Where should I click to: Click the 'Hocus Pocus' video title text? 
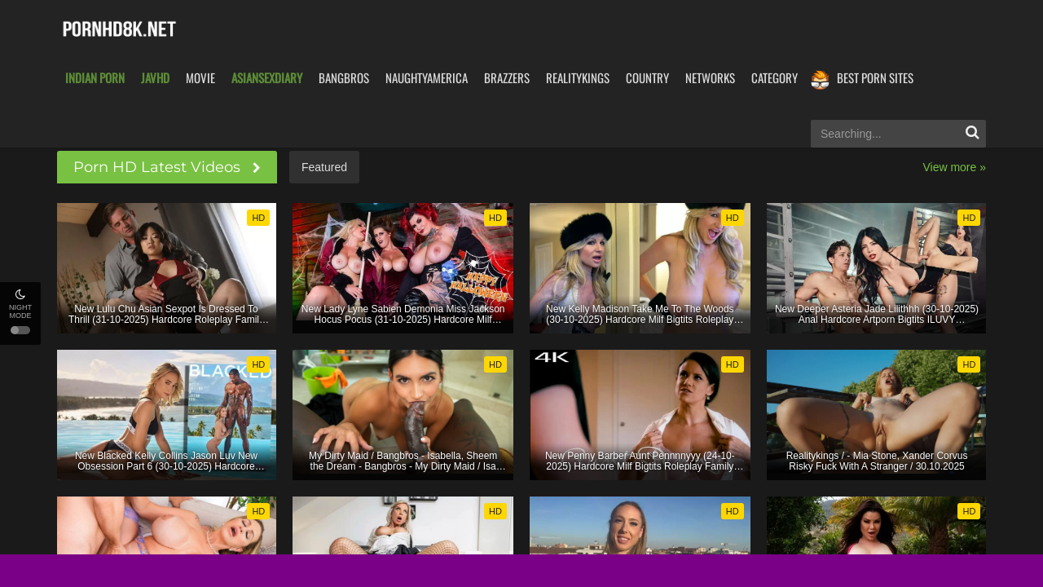tap(403, 315)
